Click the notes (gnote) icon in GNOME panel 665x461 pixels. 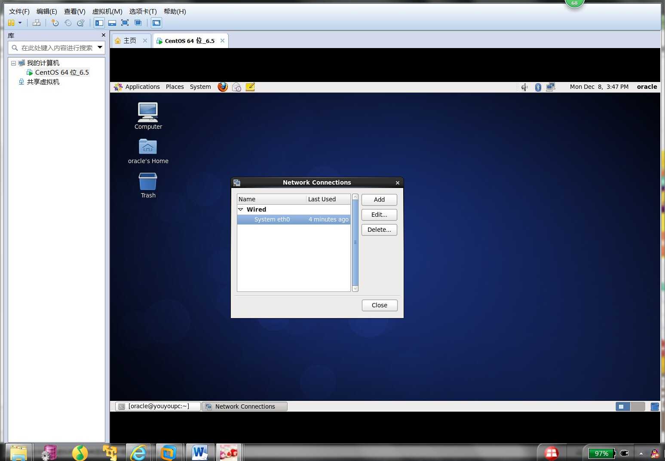[250, 87]
